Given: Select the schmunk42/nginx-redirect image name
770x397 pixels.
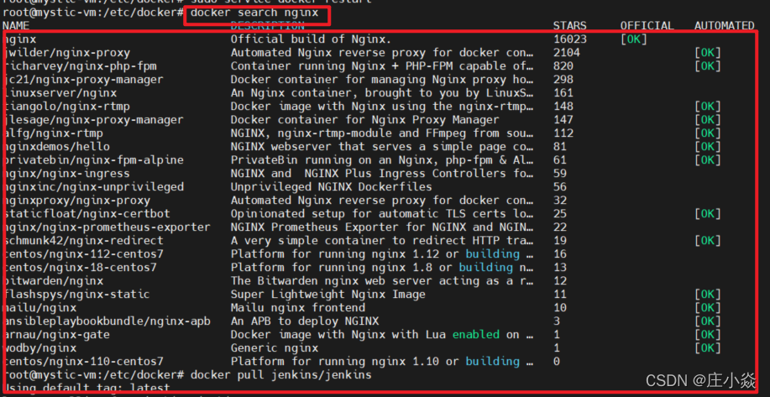Looking at the screenshot, I should coord(83,240).
